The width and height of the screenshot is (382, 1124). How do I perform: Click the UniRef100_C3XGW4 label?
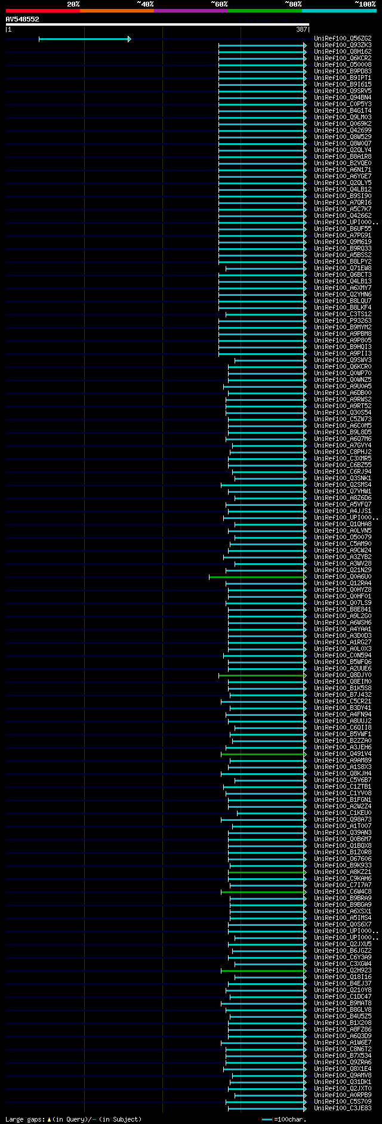click(x=343, y=964)
